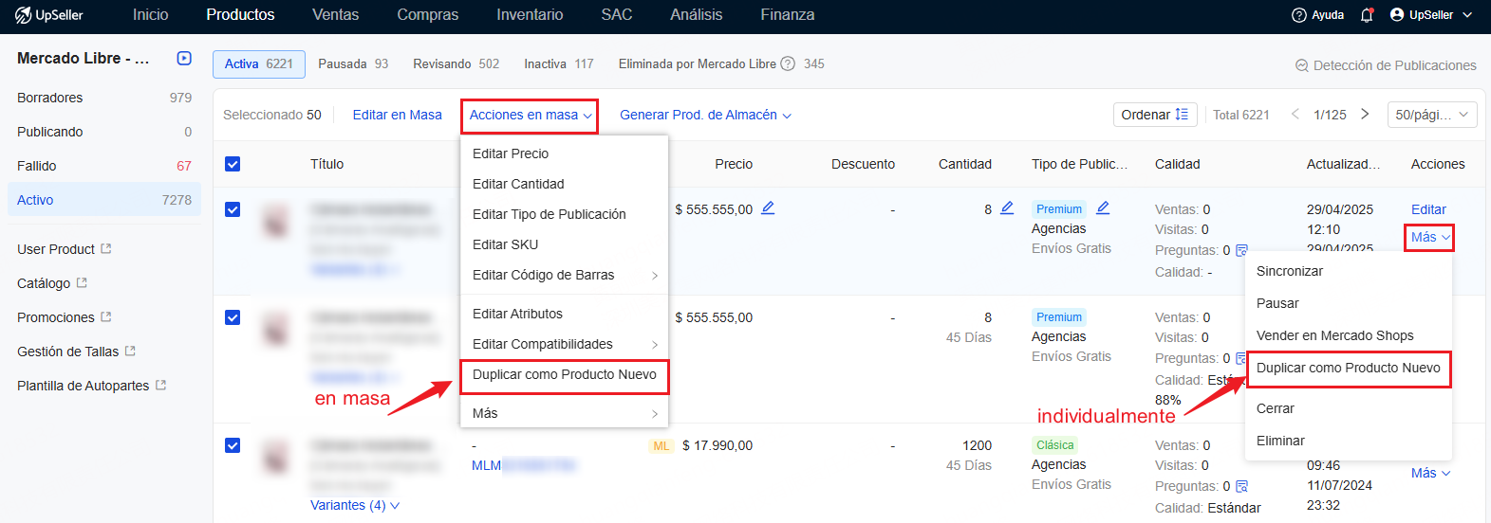The width and height of the screenshot is (1491, 523).
Task: Expand Editar Compatibilidades submenu
Action: tap(565, 344)
